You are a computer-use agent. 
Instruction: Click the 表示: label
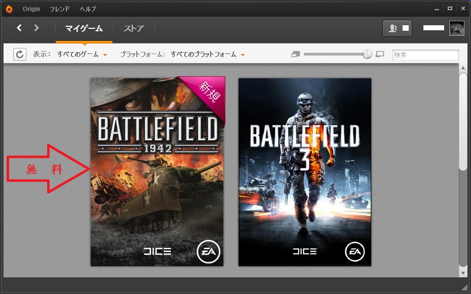point(42,55)
